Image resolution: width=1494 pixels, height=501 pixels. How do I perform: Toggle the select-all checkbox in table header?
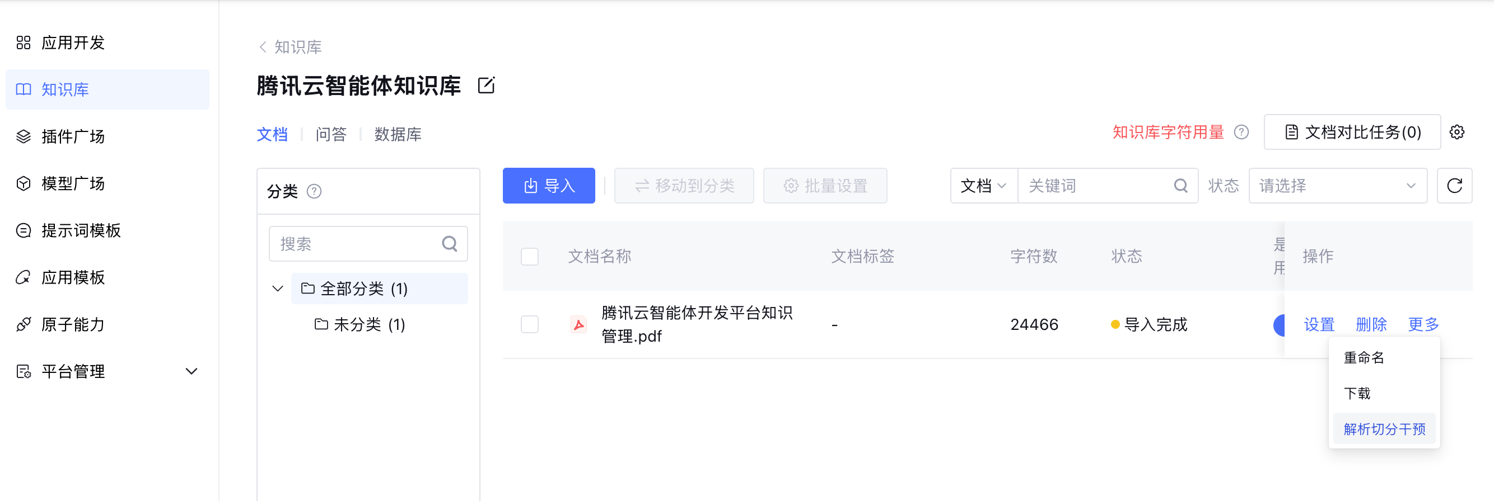(x=530, y=256)
